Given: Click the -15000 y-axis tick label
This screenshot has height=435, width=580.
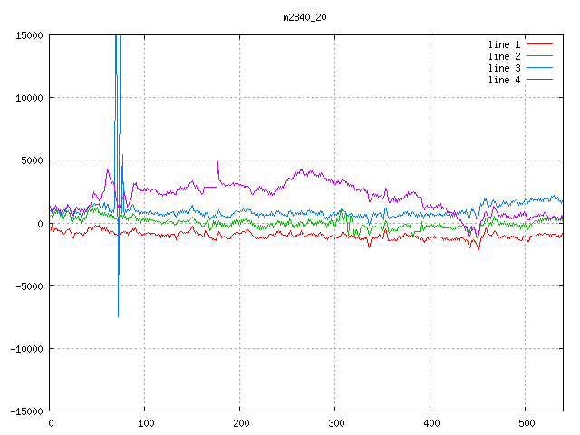Looking at the screenshot, I should 24,411.
